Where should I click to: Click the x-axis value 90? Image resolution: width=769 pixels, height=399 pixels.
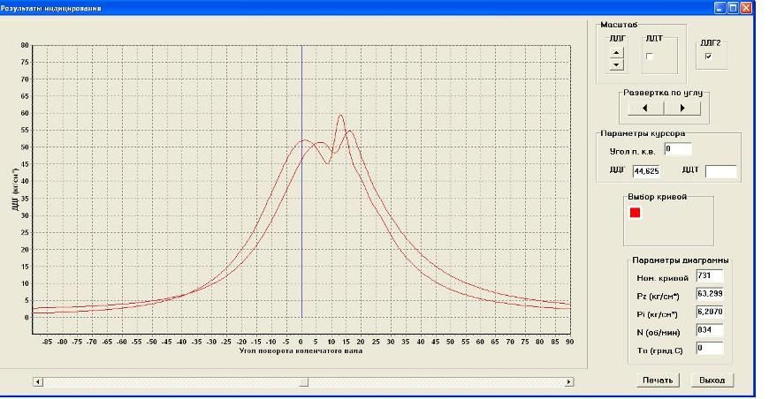pos(569,342)
